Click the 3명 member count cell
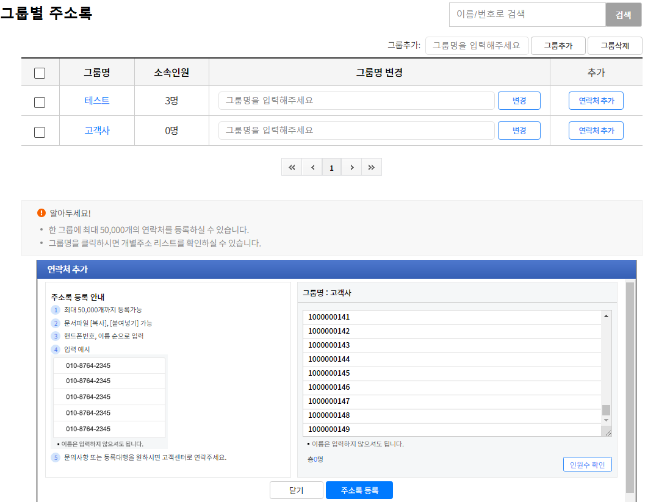This screenshot has height=502, width=670. 171,101
